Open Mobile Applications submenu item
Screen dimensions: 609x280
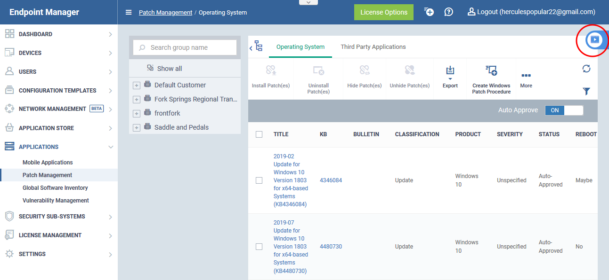pyautogui.click(x=48, y=163)
